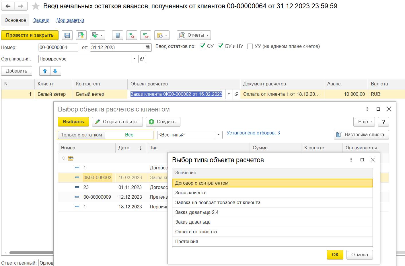Open the selected Заказ клиента object

point(236,94)
